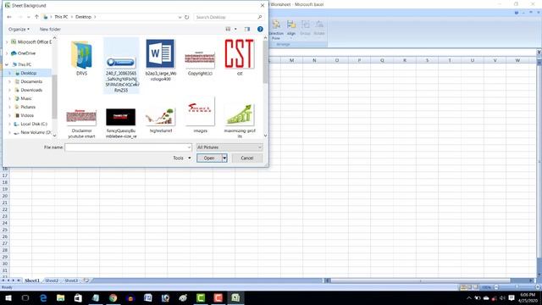Select Music in the navigation tree
Screen dimensions: 542x305
tap(26, 98)
